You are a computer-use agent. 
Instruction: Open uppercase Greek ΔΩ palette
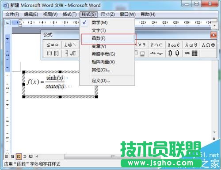[x=208, y=45]
